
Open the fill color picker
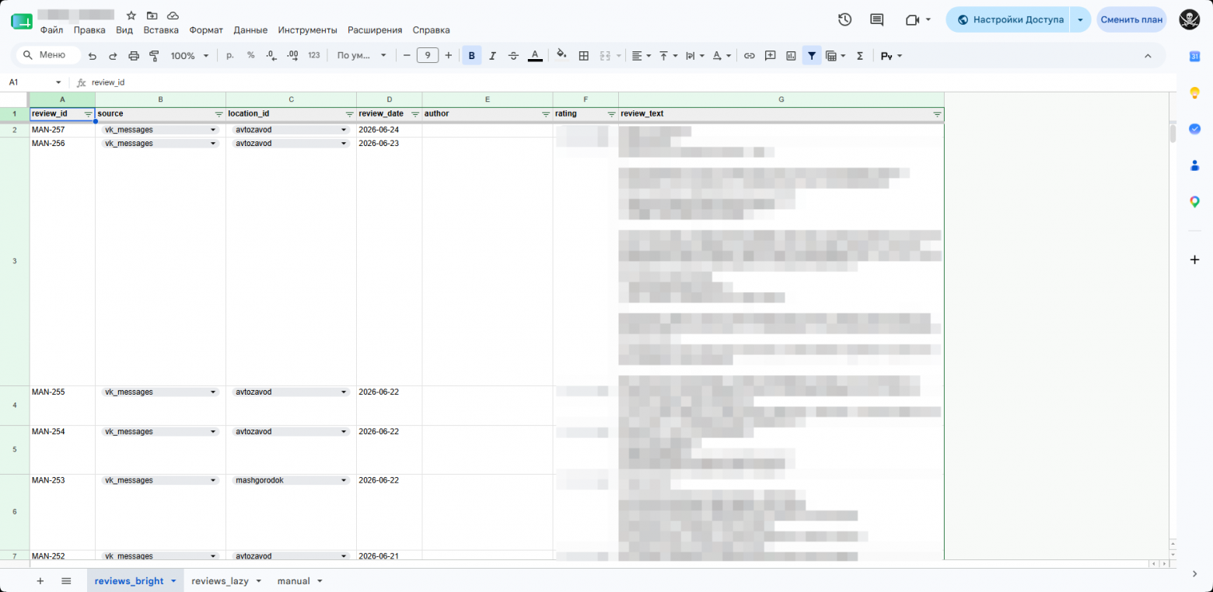[561, 55]
